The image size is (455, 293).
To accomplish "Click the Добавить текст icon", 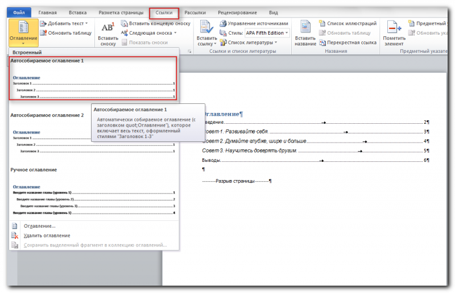I will coord(43,23).
